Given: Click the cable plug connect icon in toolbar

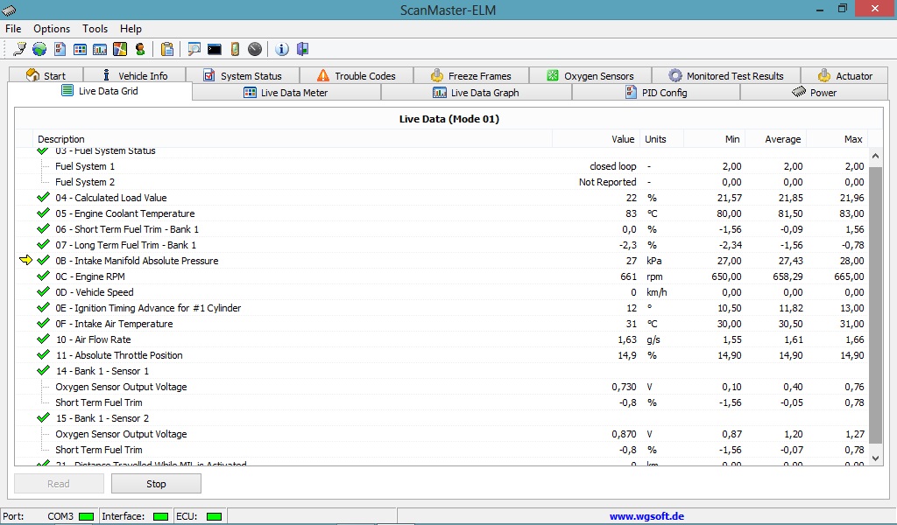Looking at the screenshot, I should tap(19, 49).
